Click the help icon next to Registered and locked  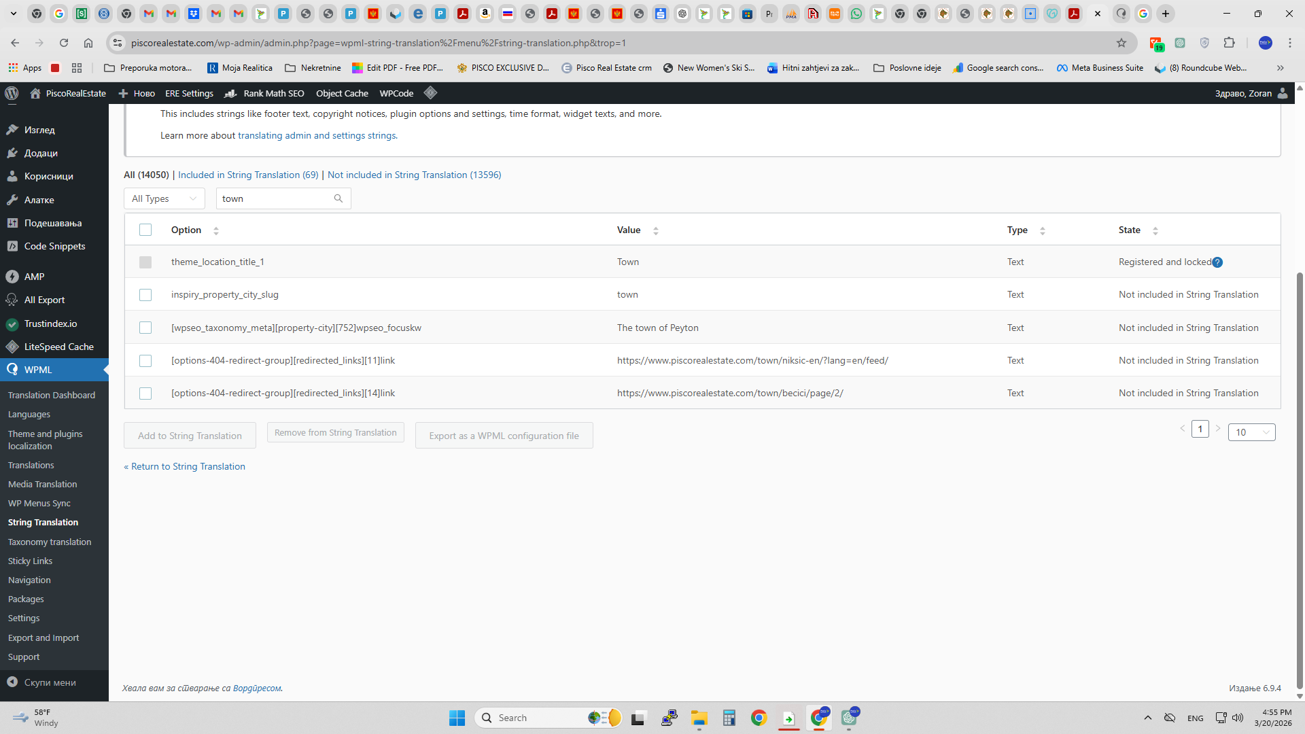tap(1217, 262)
